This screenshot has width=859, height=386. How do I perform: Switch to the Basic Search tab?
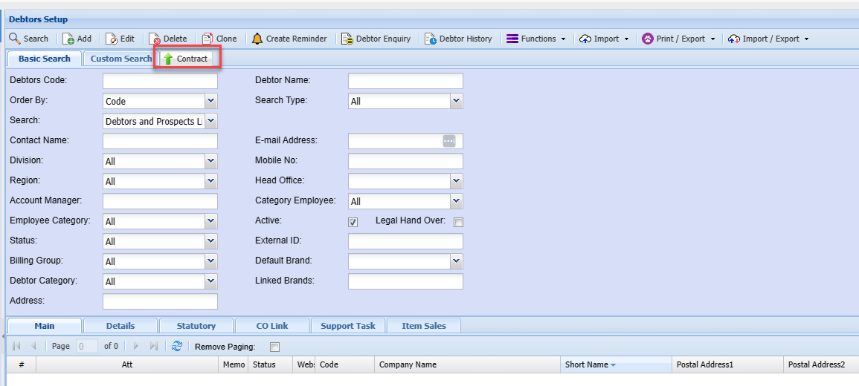point(45,59)
